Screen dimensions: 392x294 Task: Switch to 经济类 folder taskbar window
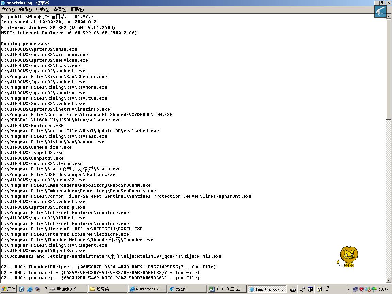tap(108, 289)
